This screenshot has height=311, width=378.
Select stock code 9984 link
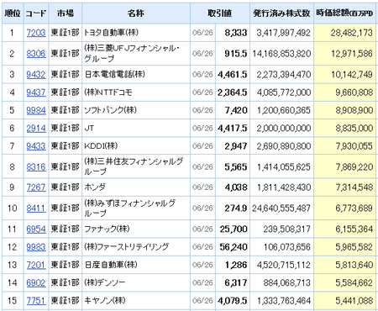[36, 110]
